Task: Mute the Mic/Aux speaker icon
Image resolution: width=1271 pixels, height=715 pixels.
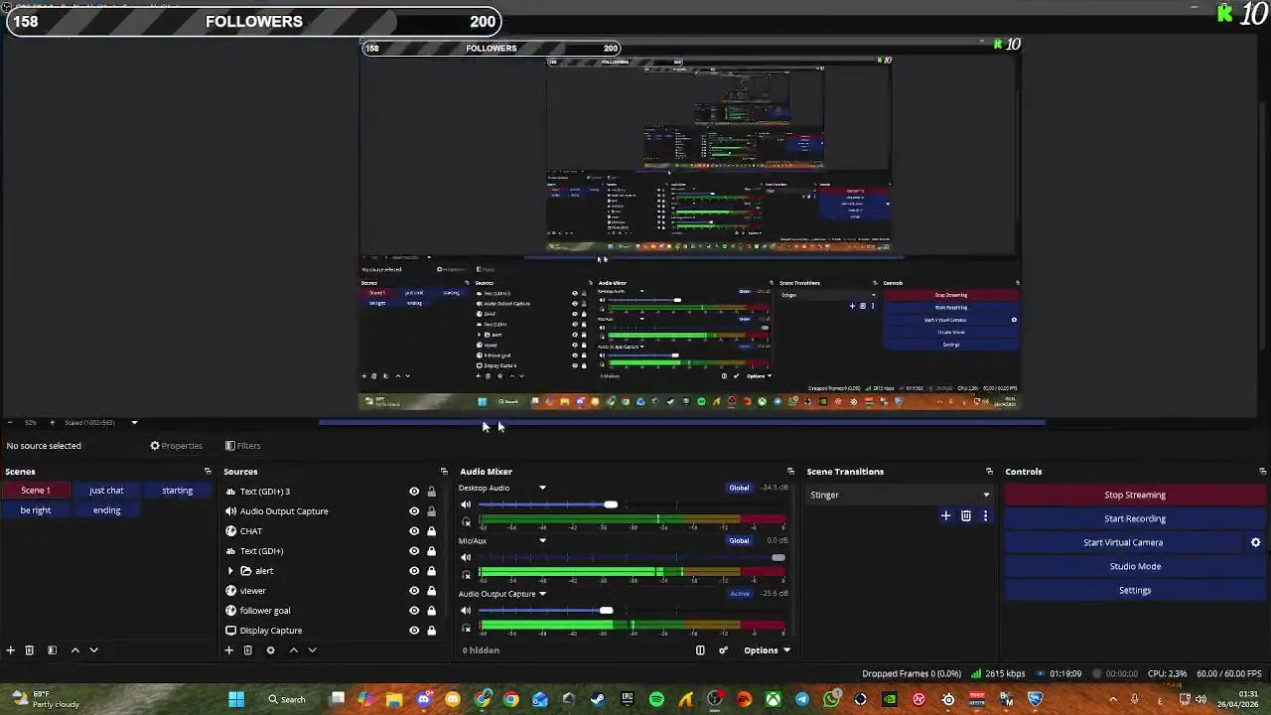Action: point(466,558)
